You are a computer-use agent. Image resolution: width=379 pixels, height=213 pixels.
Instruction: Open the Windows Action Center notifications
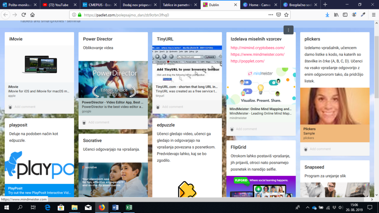[370, 207]
